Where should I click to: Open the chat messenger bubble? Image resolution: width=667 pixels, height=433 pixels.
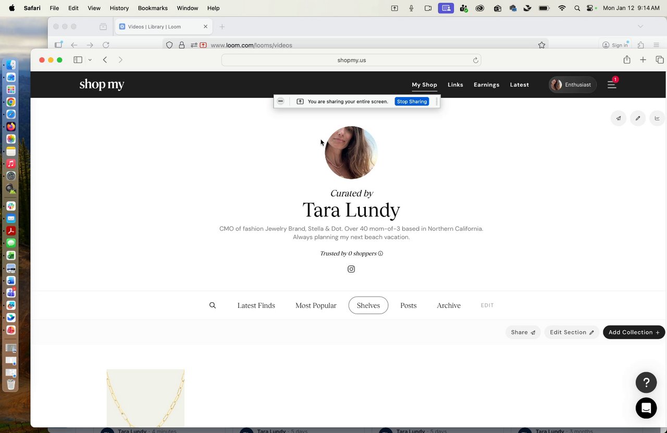click(x=646, y=408)
